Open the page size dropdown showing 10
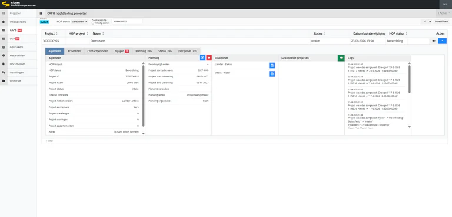 [x=426, y=21]
